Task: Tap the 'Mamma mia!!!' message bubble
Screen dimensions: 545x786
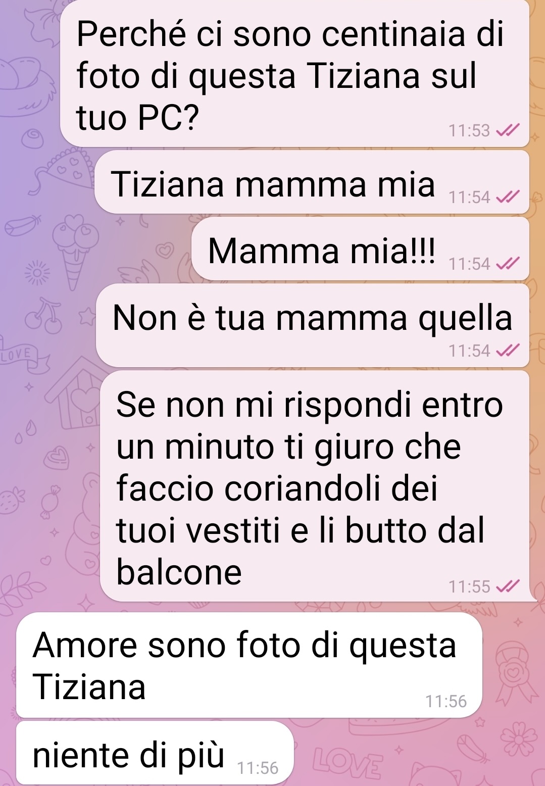Action: pos(360,249)
